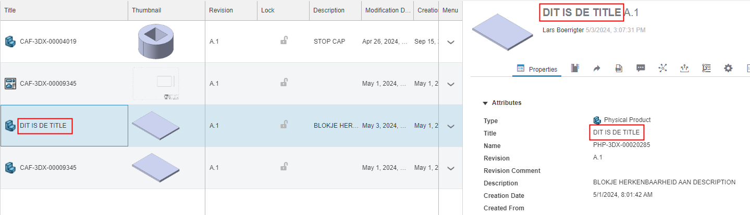
Task: Toggle lock on CAF-3DX-00004019 row
Action: point(284,40)
